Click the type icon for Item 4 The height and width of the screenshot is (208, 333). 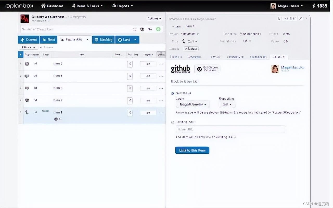[x=27, y=76]
